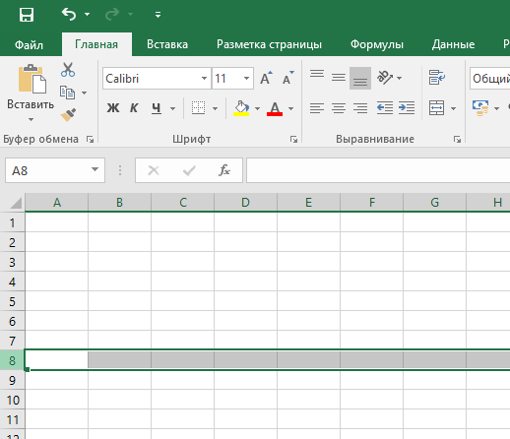Image resolution: width=510 pixels, height=439 pixels.
Task: Open the font size dropdown showing 11
Action: (x=232, y=79)
